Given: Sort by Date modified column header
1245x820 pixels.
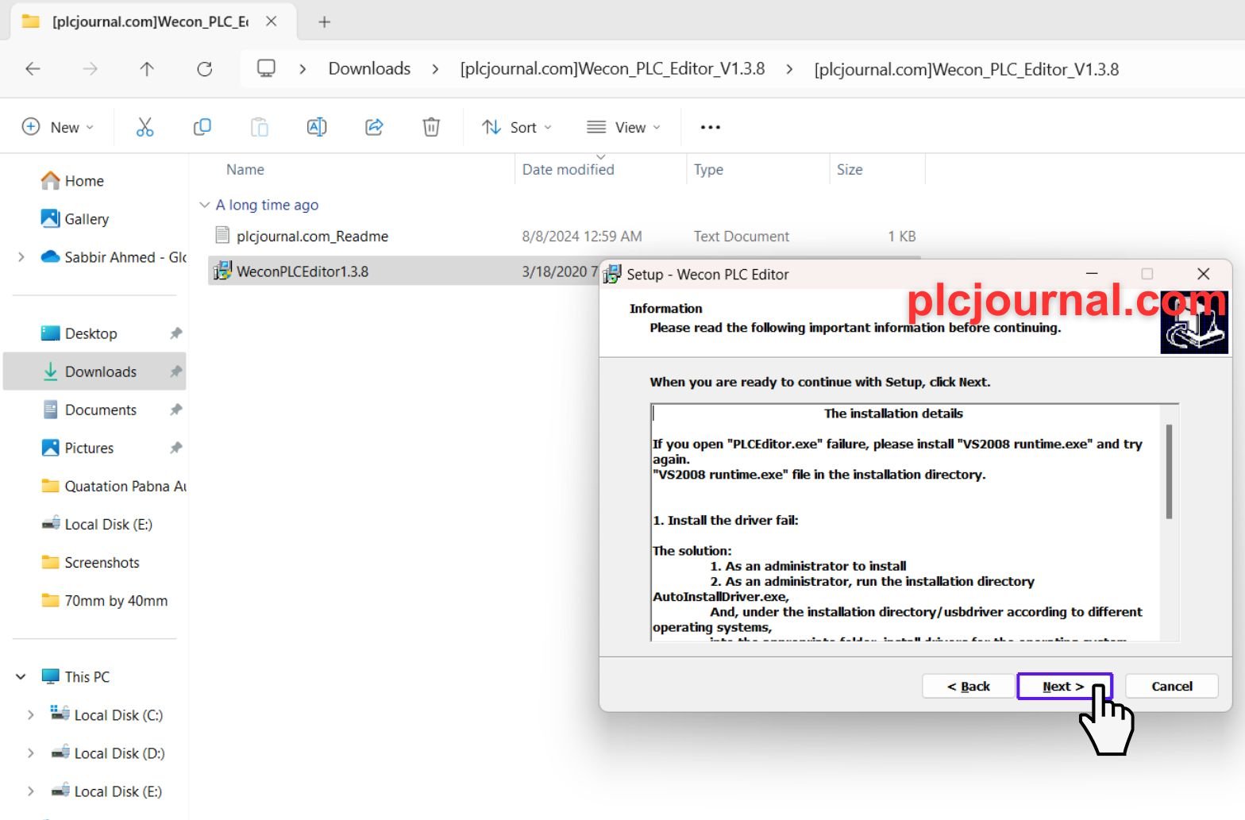Looking at the screenshot, I should [569, 170].
